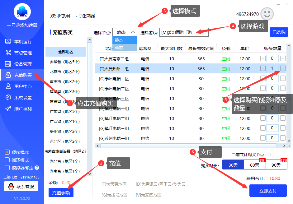
Task: Sort by 负载 column header
Action: click(x=226, y=49)
